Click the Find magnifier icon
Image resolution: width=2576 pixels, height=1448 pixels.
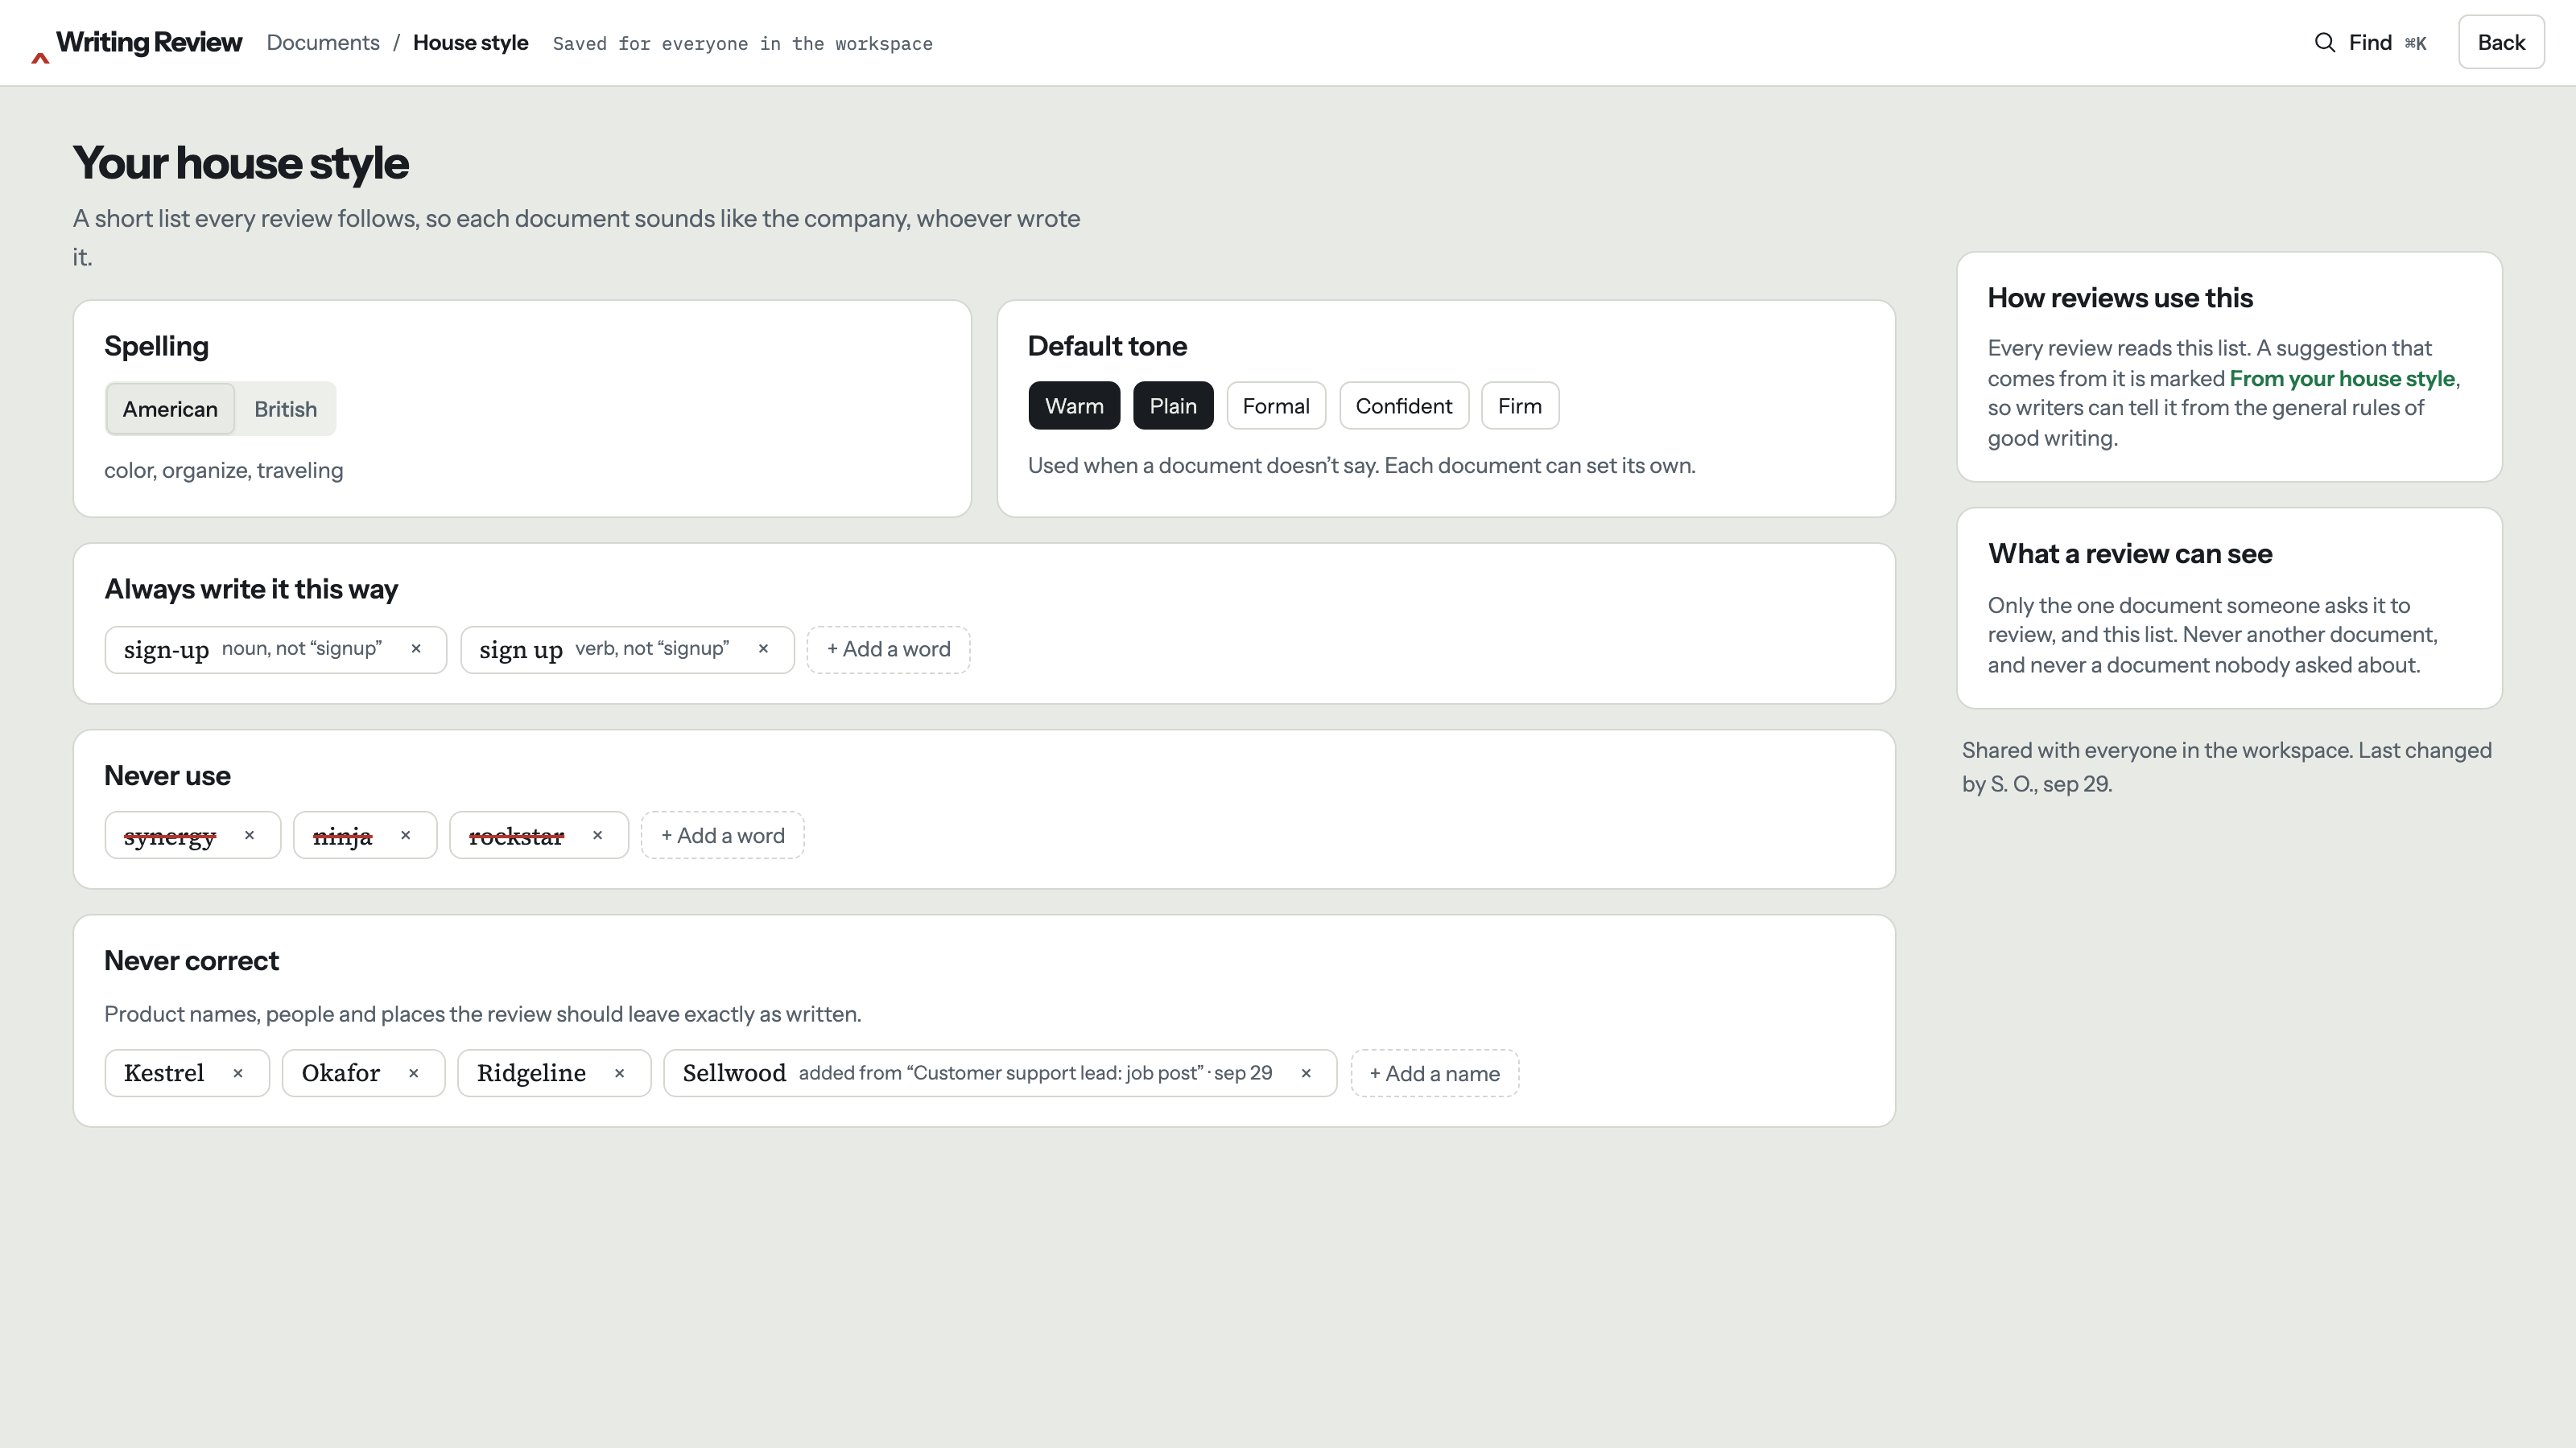click(x=2325, y=43)
